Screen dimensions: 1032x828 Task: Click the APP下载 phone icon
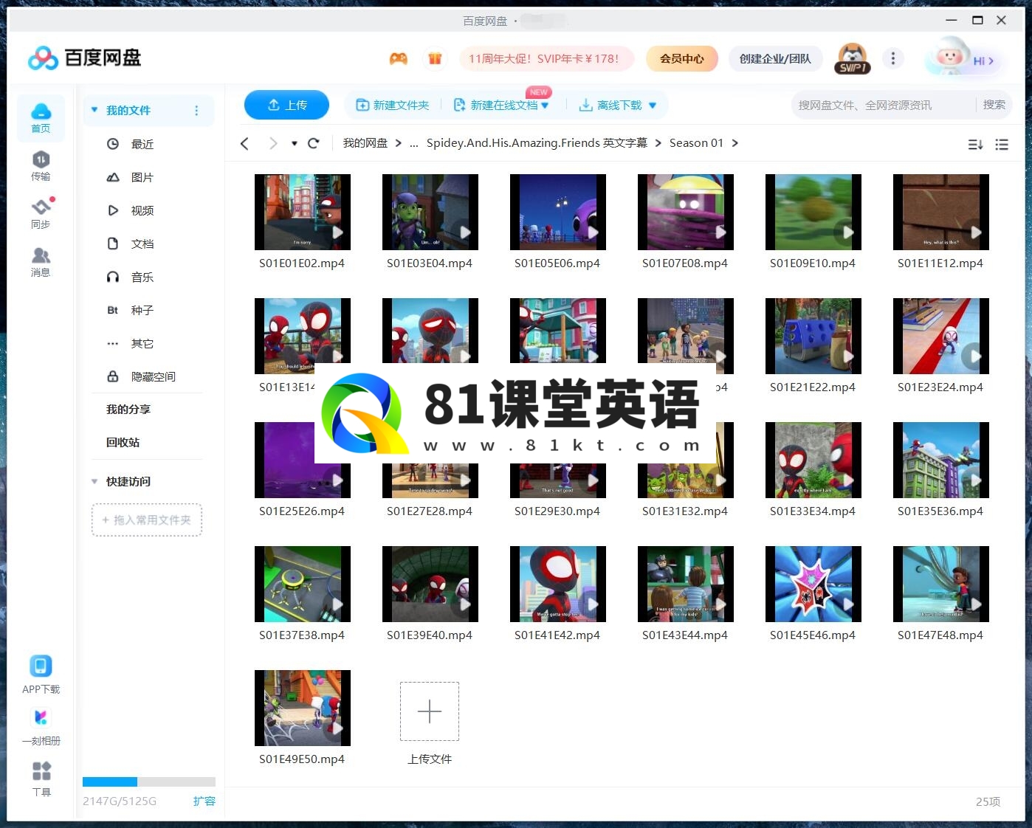[x=41, y=666]
